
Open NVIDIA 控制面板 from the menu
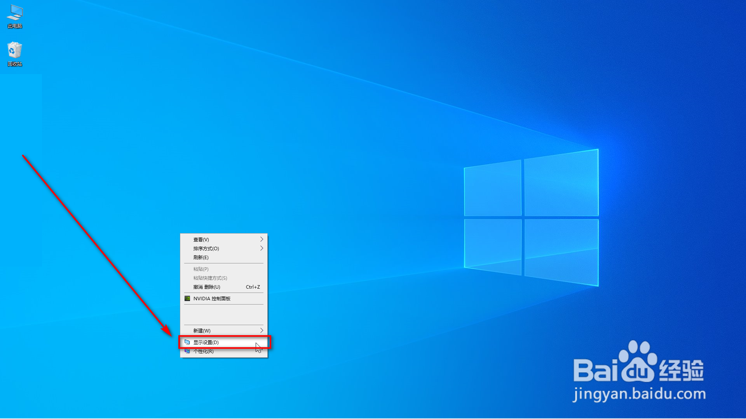point(212,299)
